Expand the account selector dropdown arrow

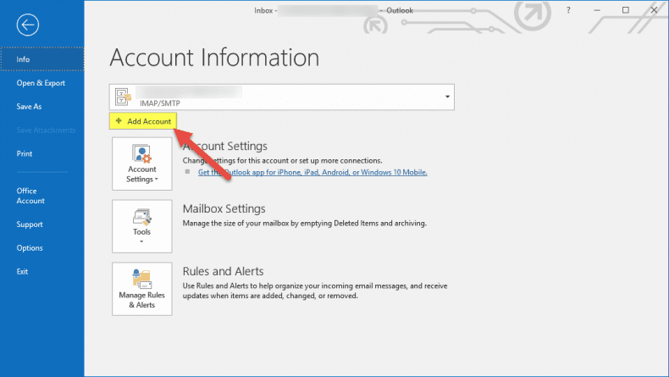tap(446, 97)
